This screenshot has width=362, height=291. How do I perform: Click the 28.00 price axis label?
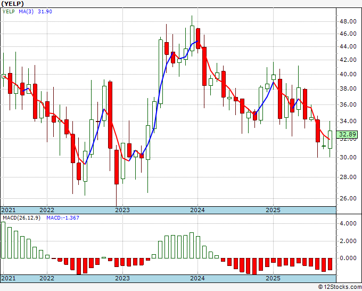coord(348,177)
